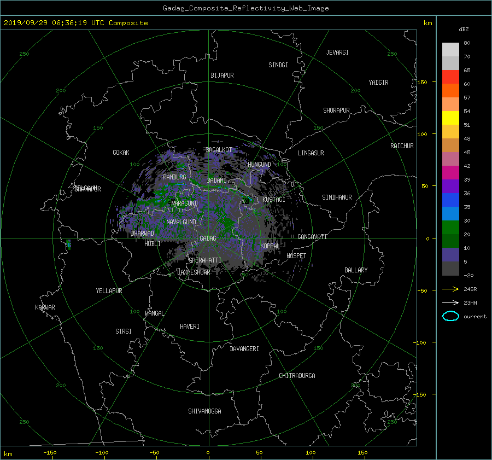Screen dimensions: 492x460
Task: Click the KOPPAL label on map
Action: click(270, 246)
